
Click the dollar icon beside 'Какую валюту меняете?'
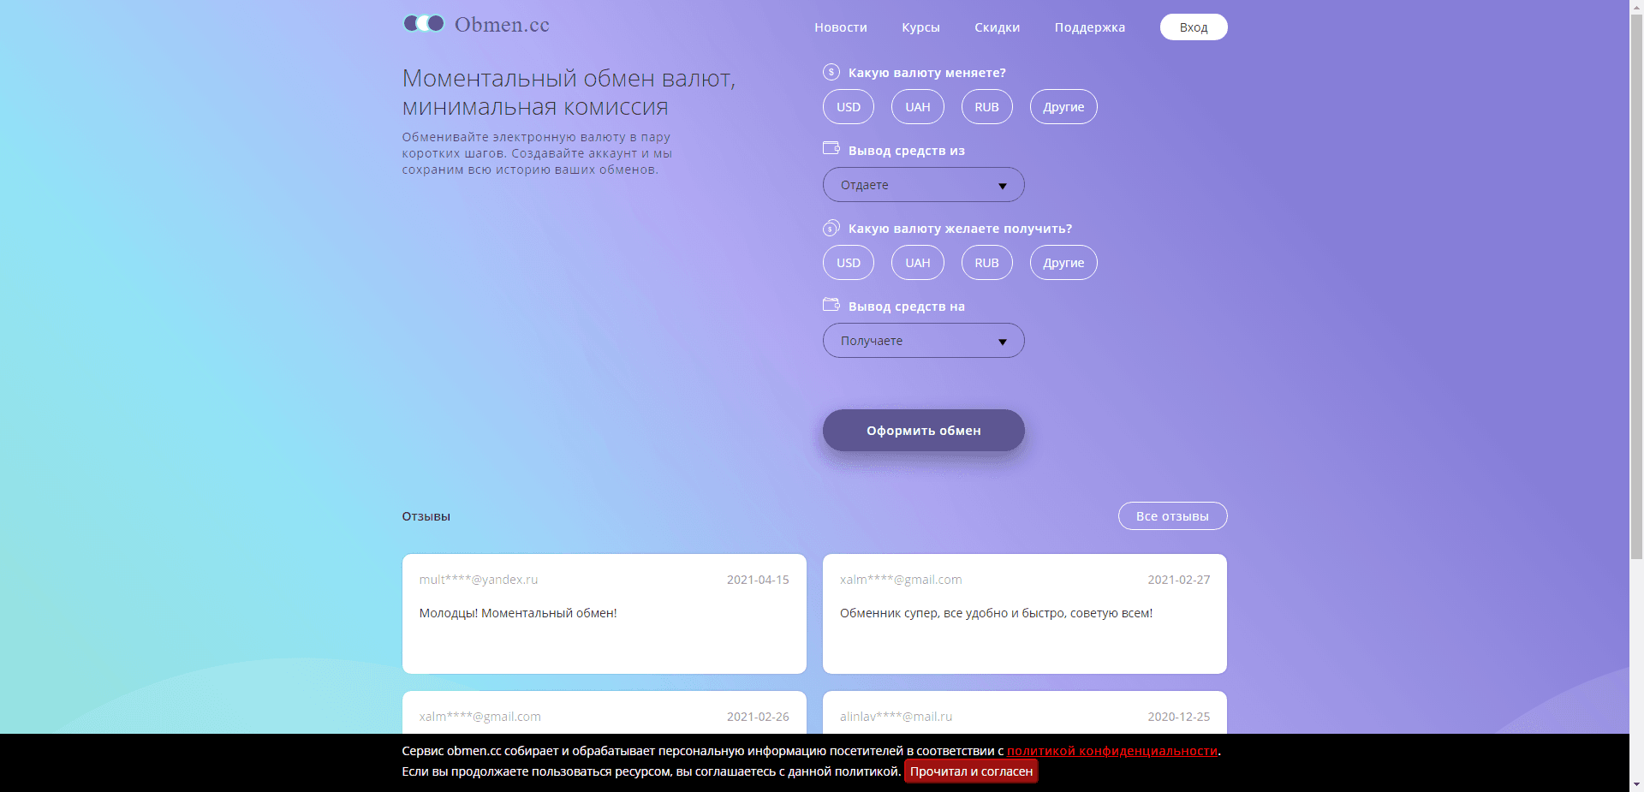831,72
